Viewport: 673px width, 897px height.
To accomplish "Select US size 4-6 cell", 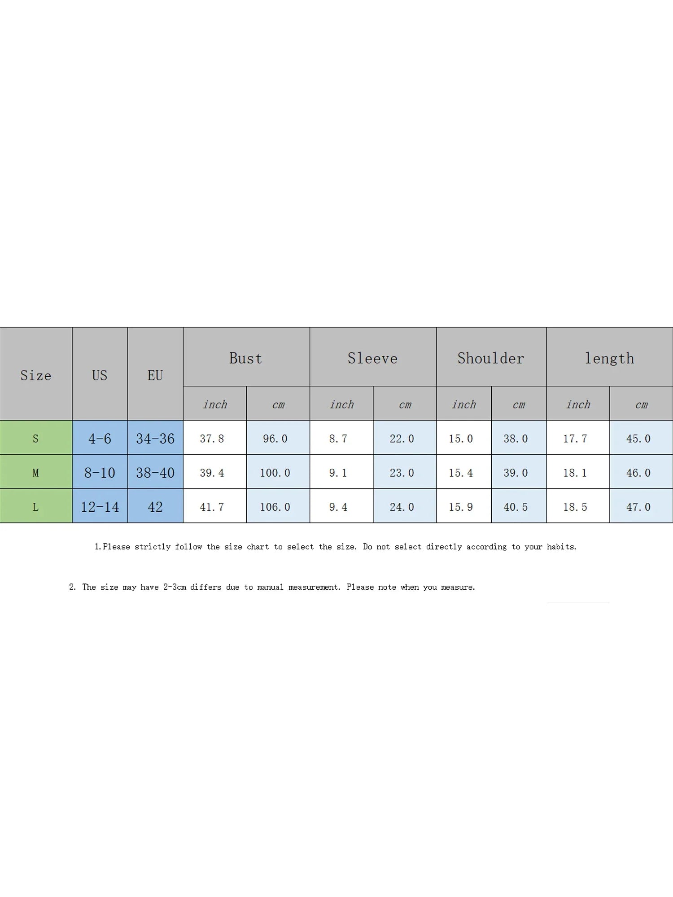I will point(100,438).
